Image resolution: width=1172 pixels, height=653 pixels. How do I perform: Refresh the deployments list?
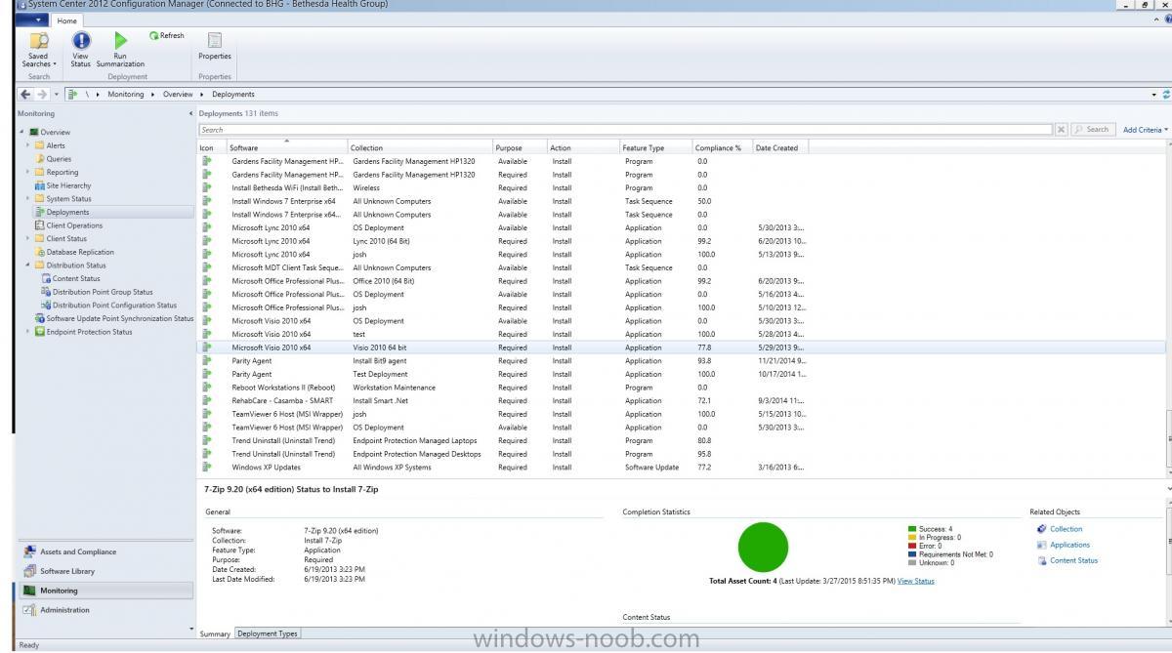point(167,36)
